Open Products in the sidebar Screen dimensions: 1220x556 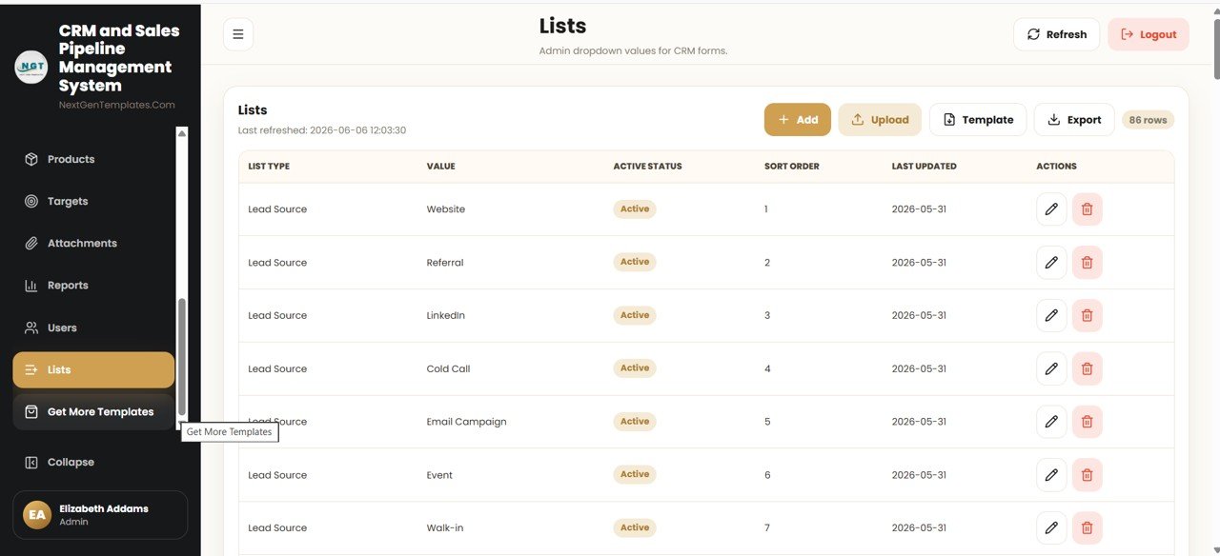[x=93, y=159]
